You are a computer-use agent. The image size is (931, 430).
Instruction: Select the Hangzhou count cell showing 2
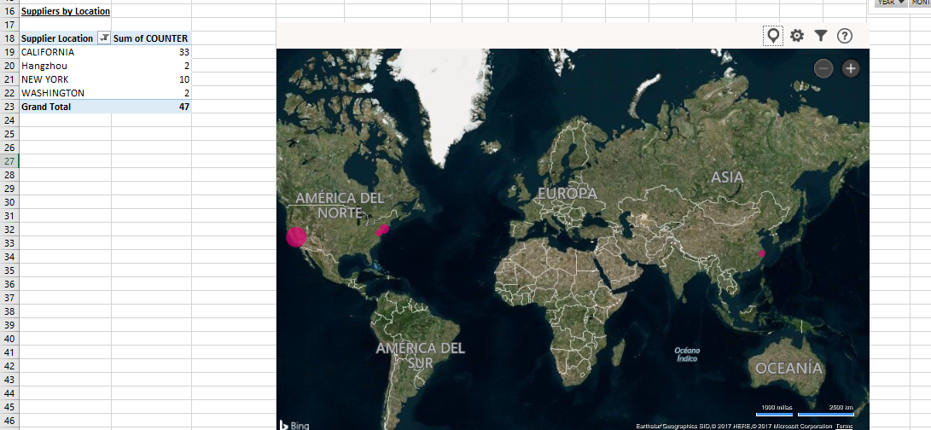[151, 66]
